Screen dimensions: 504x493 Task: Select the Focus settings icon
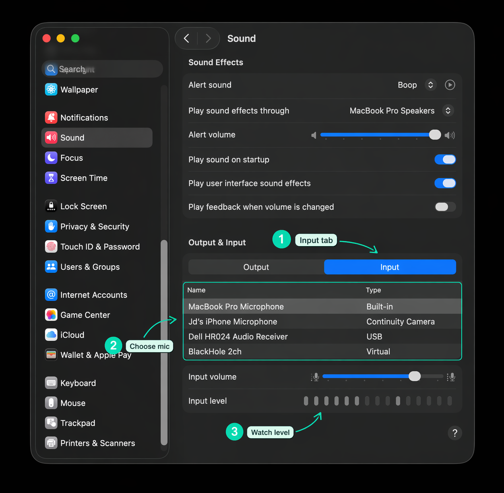pos(51,157)
